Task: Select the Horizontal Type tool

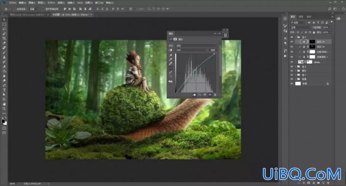Action: click(4, 90)
